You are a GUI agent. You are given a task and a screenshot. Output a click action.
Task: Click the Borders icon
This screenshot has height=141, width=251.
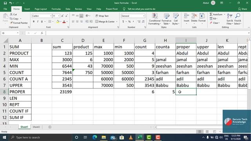coord(50,22)
